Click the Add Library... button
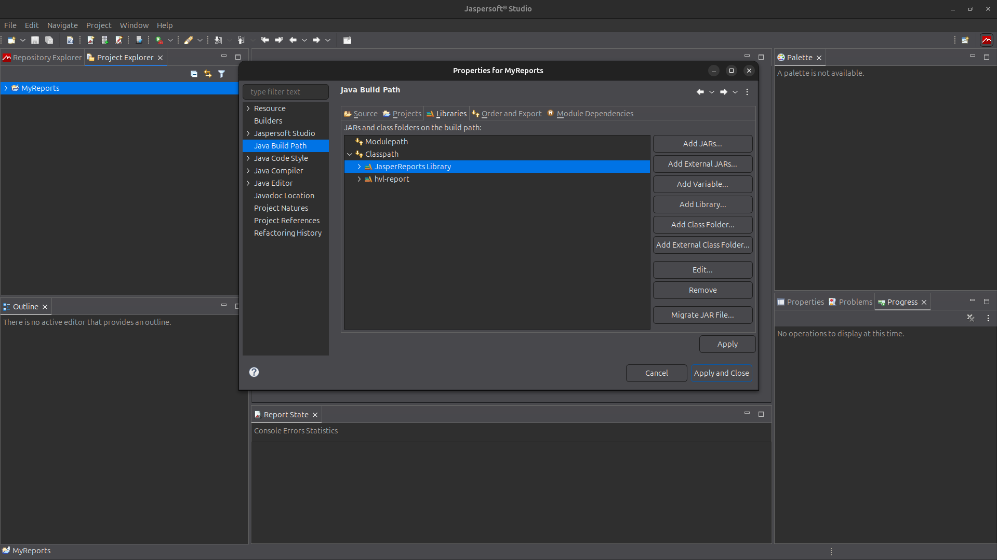Screen dimensions: 997x560 coord(702,204)
